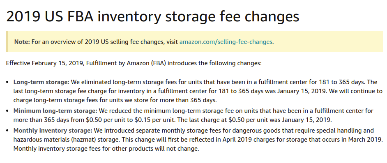This screenshot has height=163, width=387.
Task: Click the bullet dot before Long-term storage
Action: pyautogui.click(x=7, y=82)
